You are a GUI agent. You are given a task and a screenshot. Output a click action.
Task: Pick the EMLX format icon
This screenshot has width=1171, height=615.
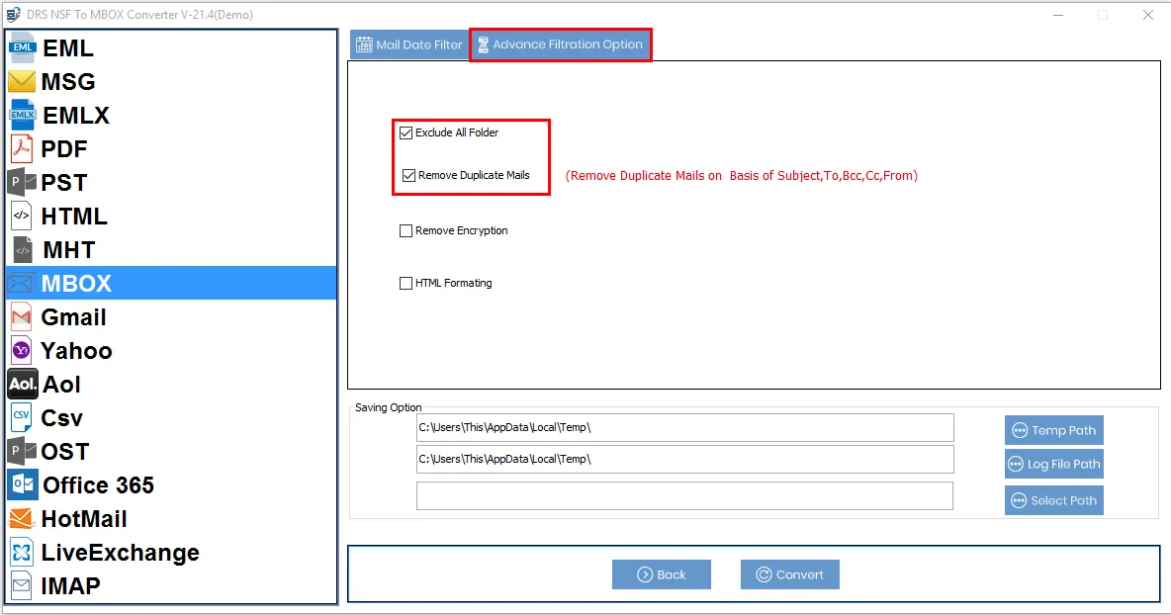click(x=22, y=115)
